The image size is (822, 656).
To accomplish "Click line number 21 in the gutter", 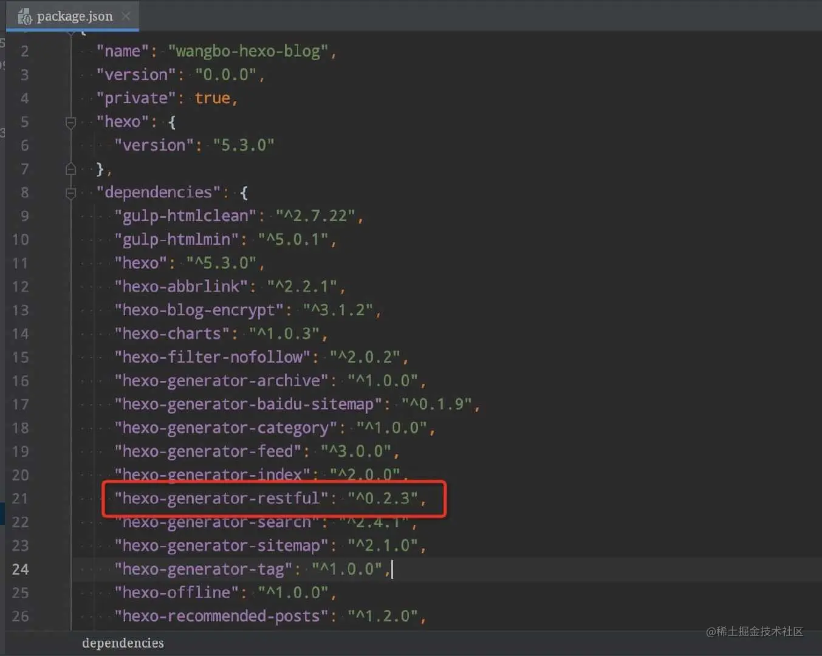I will 20,499.
